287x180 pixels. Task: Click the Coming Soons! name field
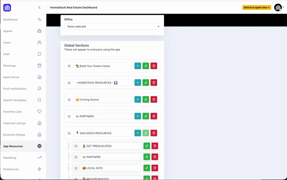[x=103, y=100]
